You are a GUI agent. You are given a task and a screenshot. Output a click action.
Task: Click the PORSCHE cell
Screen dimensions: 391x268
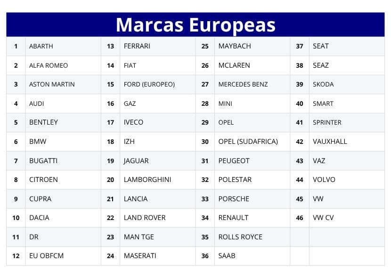[252, 199]
